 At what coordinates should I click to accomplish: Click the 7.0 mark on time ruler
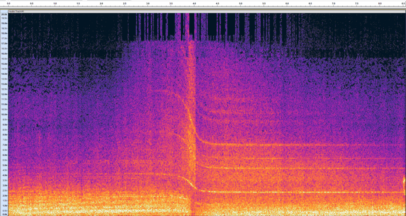[x=333, y=4]
